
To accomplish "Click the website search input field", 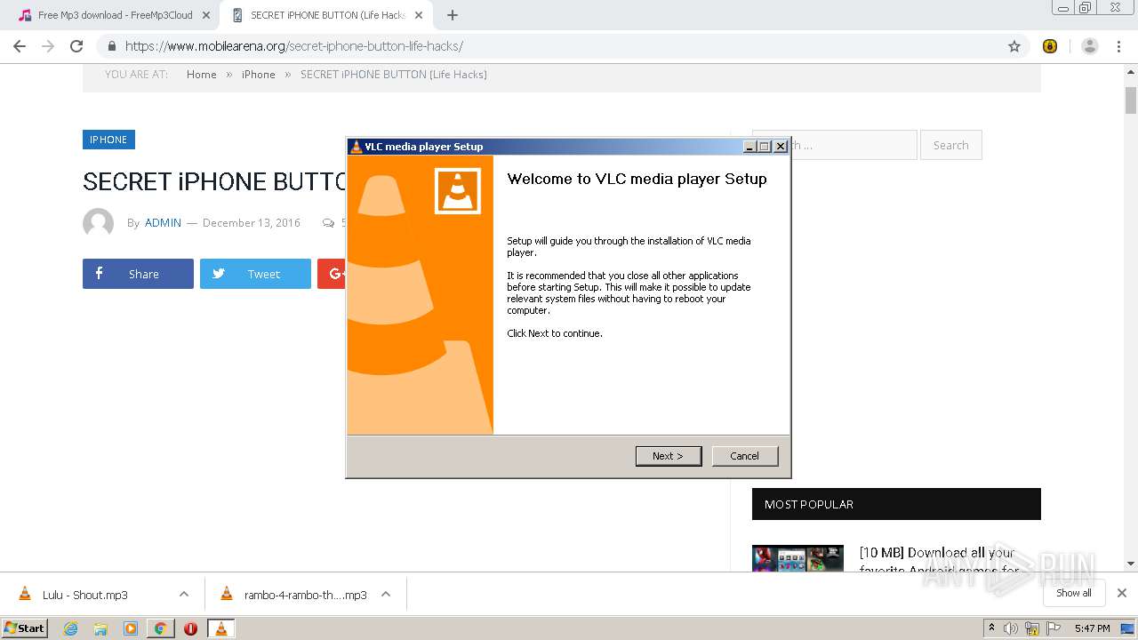I will tap(853, 145).
